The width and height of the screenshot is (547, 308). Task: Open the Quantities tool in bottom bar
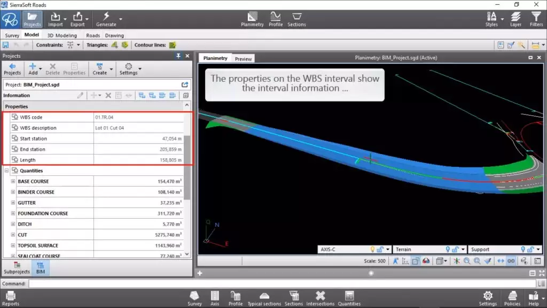point(349,296)
